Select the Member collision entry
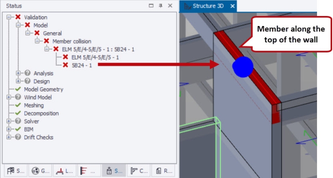 point(72,41)
